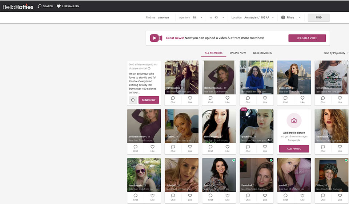This screenshot has width=349, height=204.
Task: Click the camera icon to add picture
Action: click(294, 121)
